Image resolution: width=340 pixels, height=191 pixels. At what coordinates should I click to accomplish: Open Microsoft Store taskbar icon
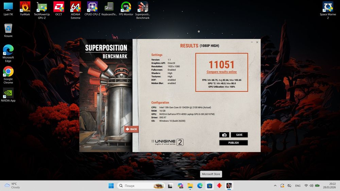210,186
